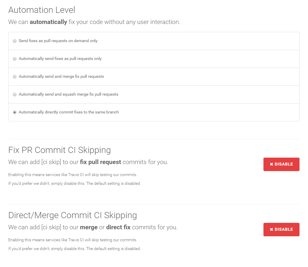Disable Fix PR Commit CI Skipping

point(281,164)
